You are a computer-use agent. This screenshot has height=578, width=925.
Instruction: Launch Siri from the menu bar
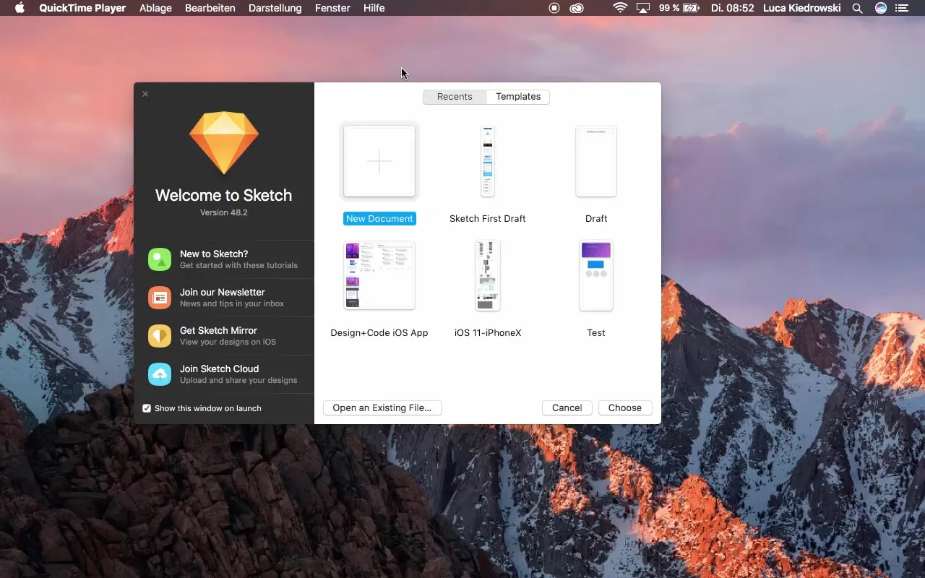point(880,8)
